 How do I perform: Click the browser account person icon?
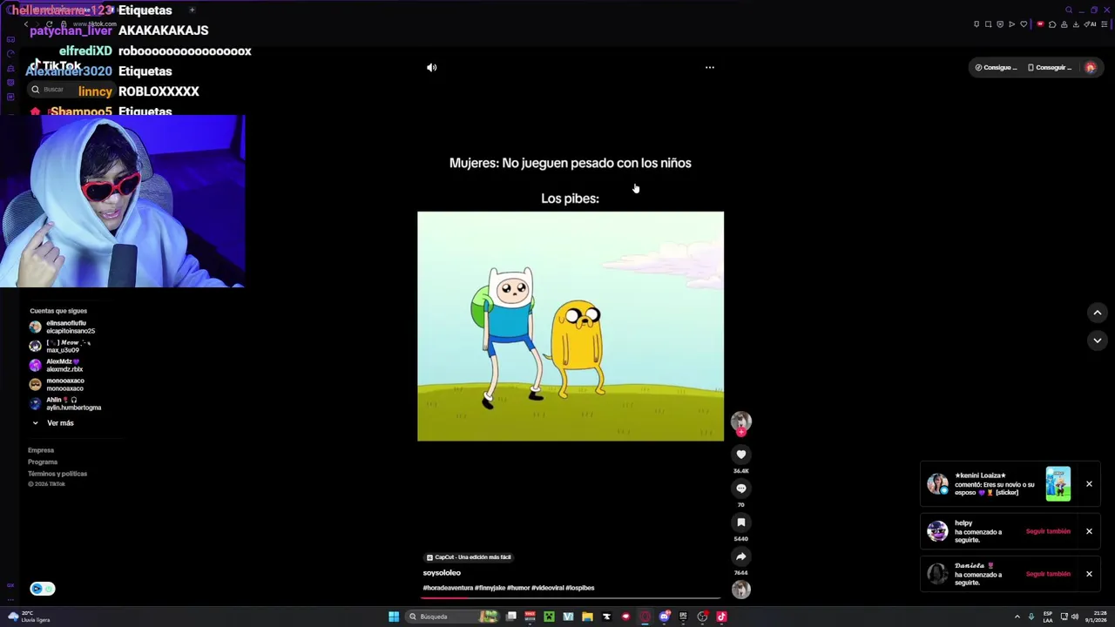[x=1064, y=24]
